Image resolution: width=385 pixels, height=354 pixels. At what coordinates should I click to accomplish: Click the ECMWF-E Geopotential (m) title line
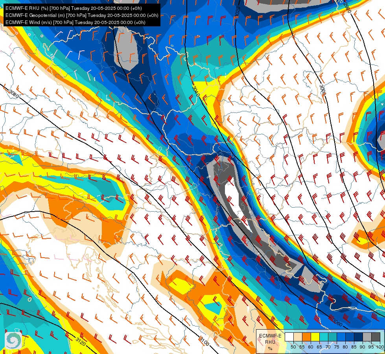[82, 15]
